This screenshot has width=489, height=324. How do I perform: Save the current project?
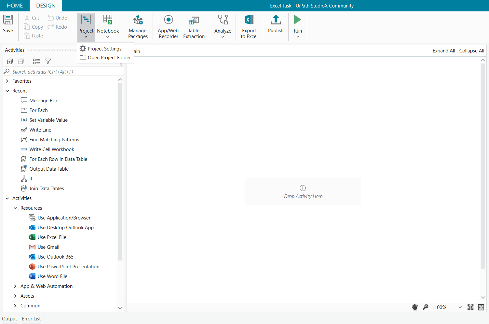click(x=8, y=24)
